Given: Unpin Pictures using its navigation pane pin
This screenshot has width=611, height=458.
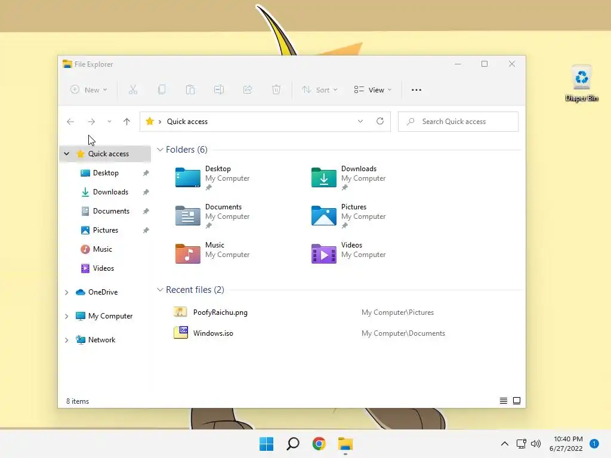Looking at the screenshot, I should tap(146, 230).
